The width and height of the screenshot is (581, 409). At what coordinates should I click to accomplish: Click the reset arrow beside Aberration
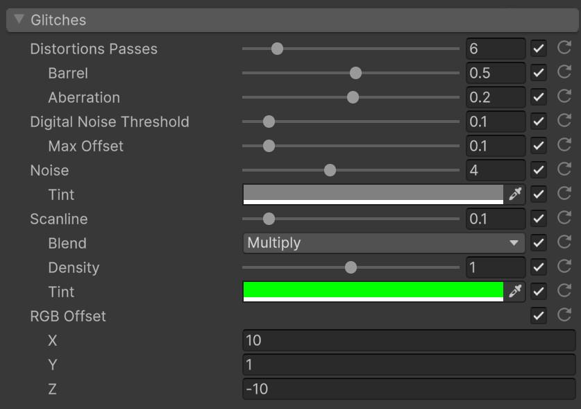pyautogui.click(x=564, y=97)
